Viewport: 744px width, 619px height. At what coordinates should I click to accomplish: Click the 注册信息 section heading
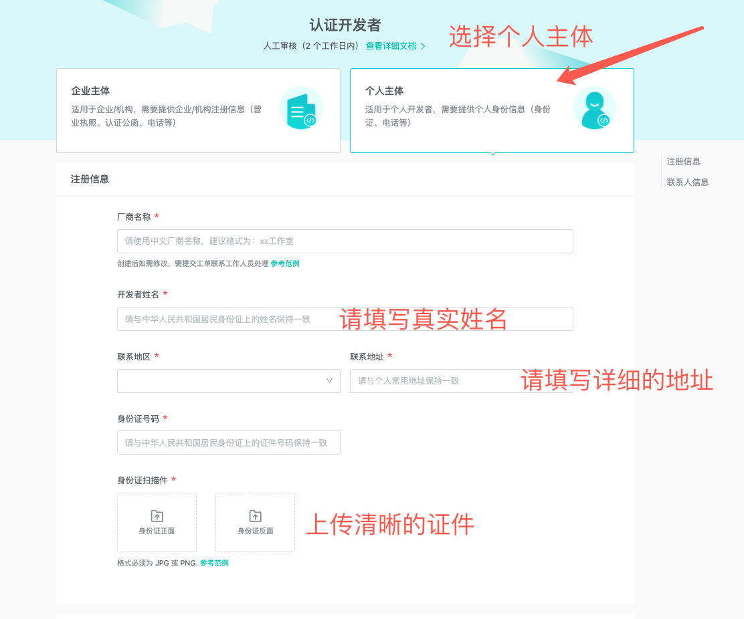coord(90,179)
